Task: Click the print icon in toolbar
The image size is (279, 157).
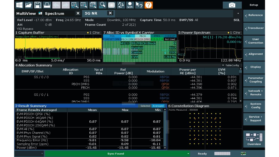Action: (47, 5)
